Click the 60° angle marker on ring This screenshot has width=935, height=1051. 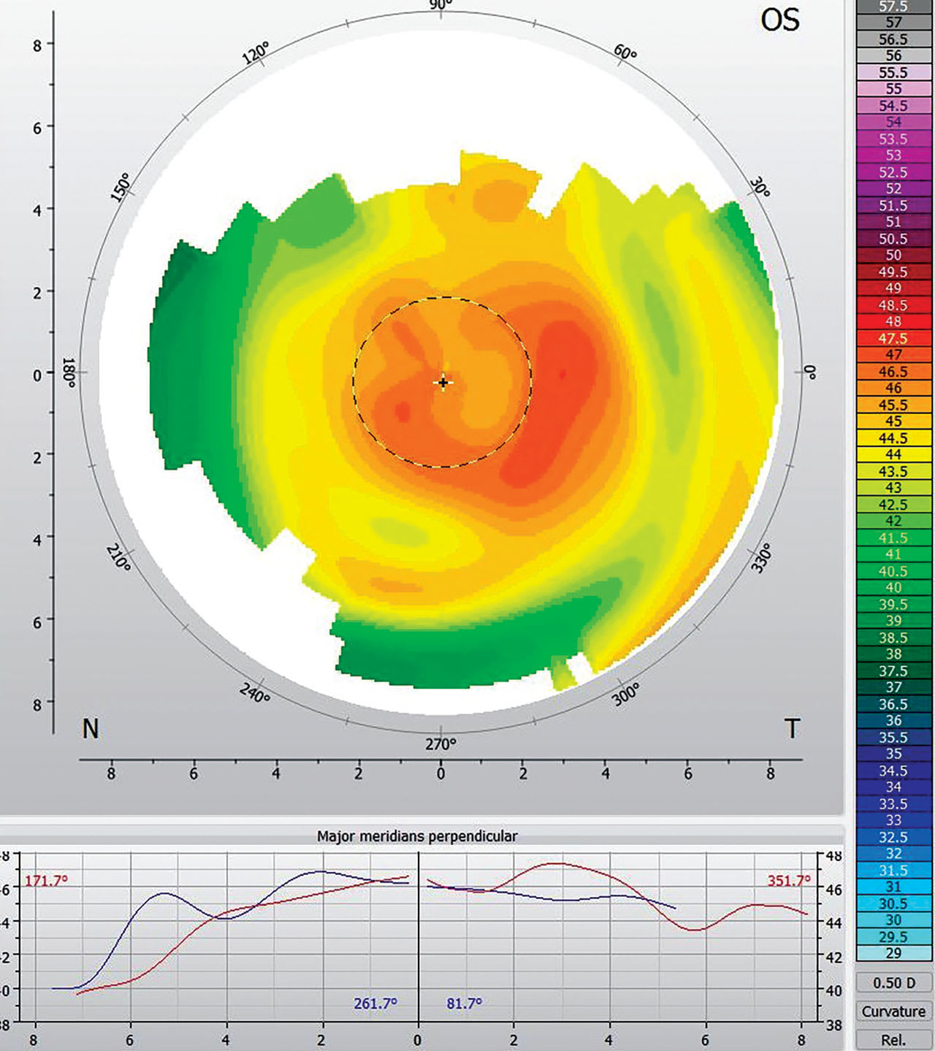coord(626,53)
